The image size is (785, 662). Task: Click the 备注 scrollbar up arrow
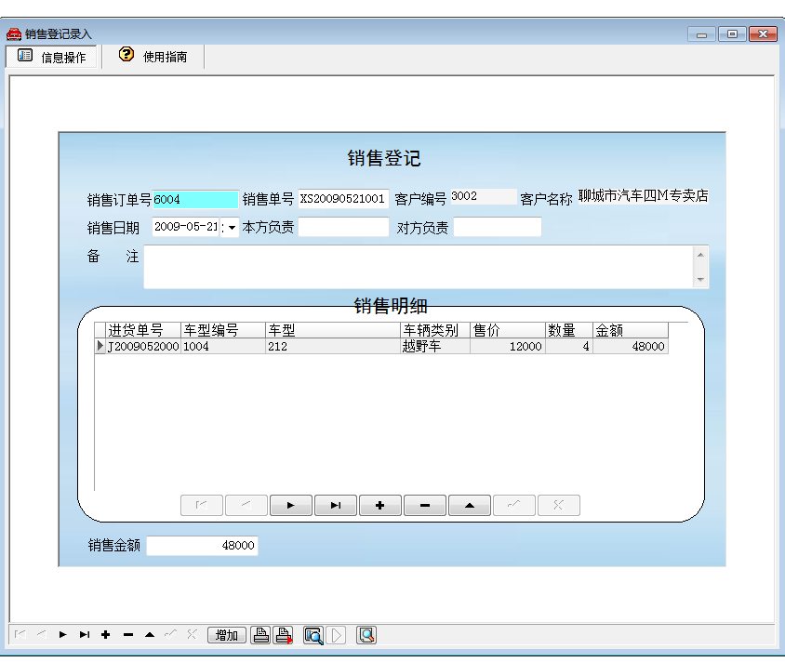(700, 255)
